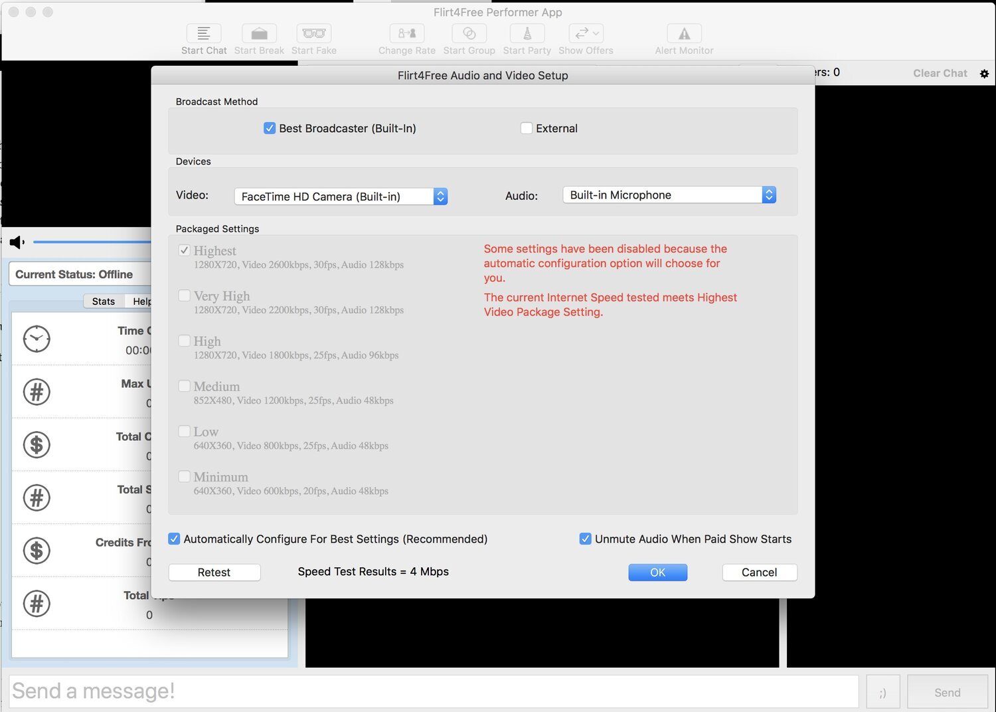Click the Retest button
The height and width of the screenshot is (712, 996).
pos(214,573)
